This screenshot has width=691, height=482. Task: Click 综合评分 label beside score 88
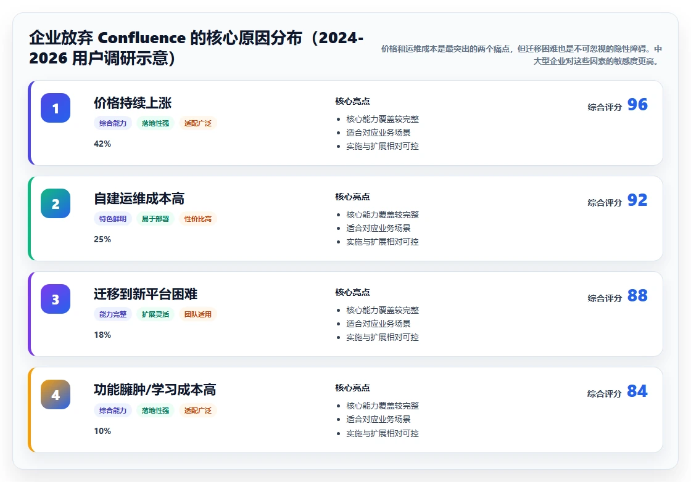[605, 298]
